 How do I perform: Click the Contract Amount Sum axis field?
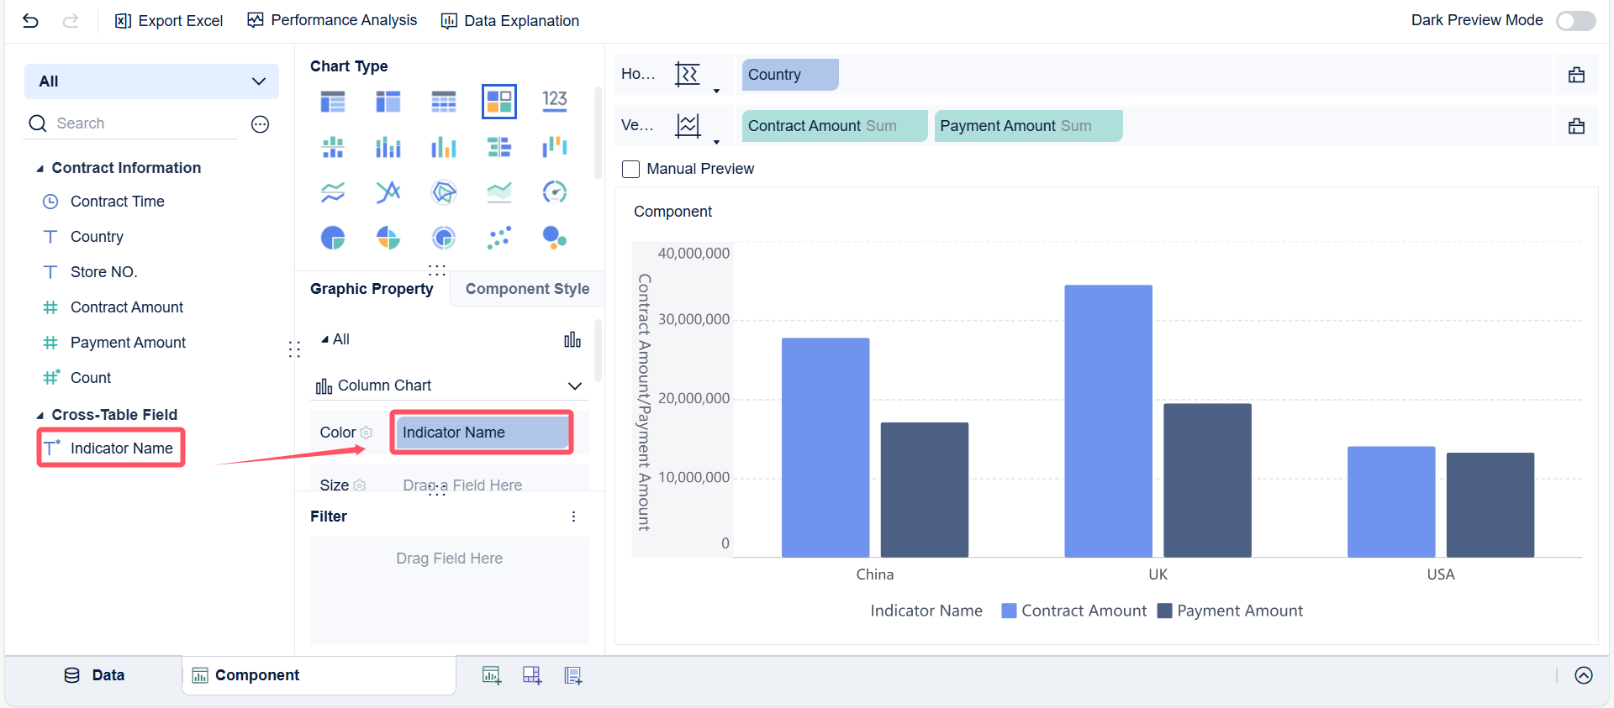pyautogui.click(x=835, y=126)
